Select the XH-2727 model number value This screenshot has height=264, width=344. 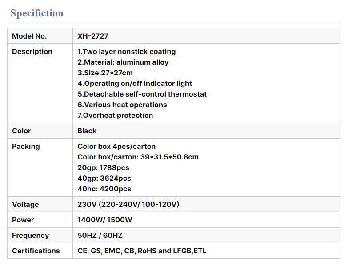(93, 36)
